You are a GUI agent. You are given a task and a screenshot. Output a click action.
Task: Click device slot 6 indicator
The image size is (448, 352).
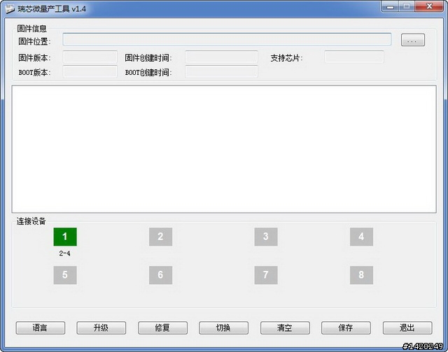160,275
